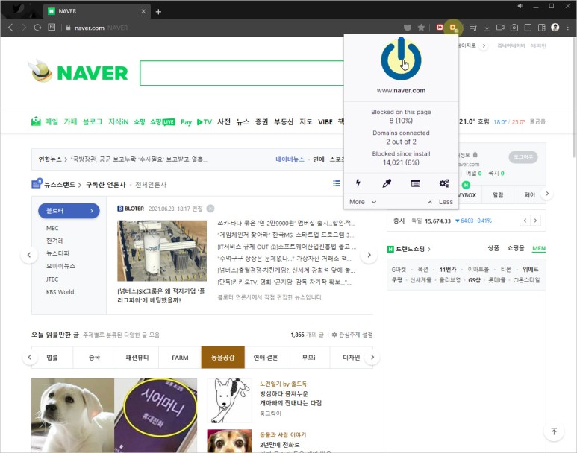Take a screenshot with camera icon
This screenshot has height=453, width=577.
pos(514,28)
